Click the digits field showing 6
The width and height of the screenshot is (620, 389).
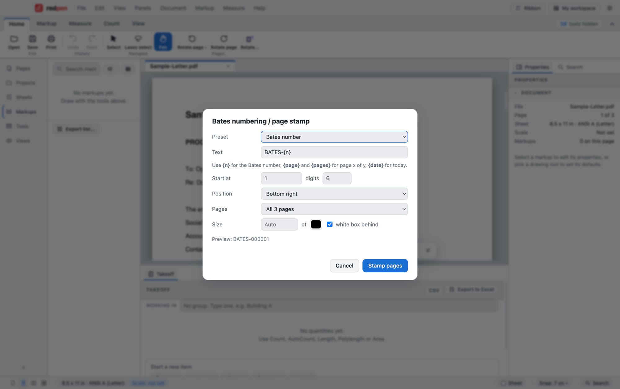coord(337,178)
